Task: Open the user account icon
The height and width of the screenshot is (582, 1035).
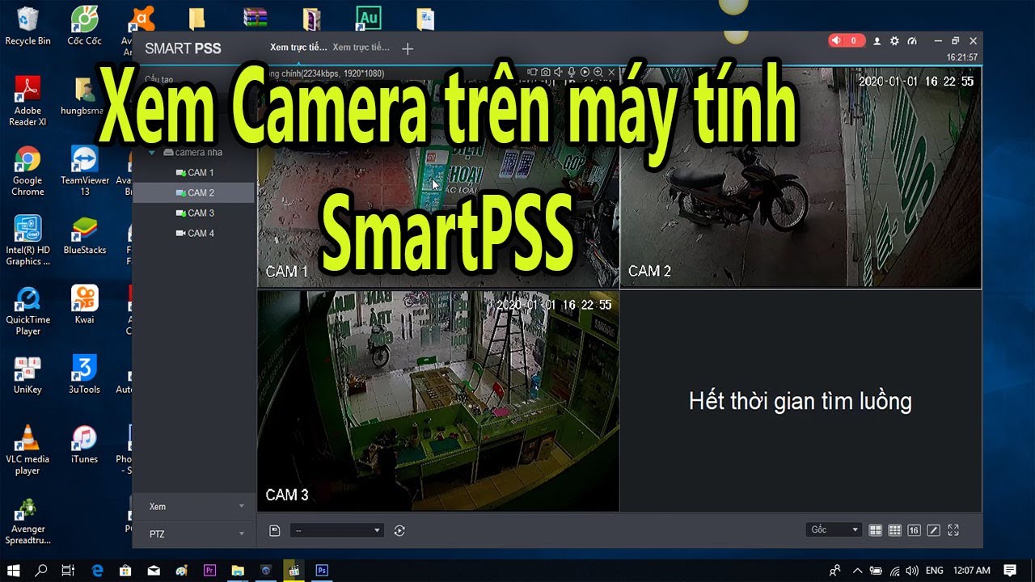Action: click(x=877, y=40)
